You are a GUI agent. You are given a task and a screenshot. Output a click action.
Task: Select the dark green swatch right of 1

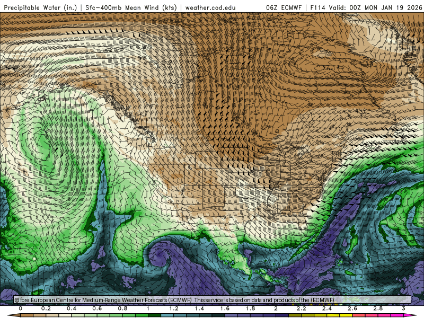(x=154, y=315)
